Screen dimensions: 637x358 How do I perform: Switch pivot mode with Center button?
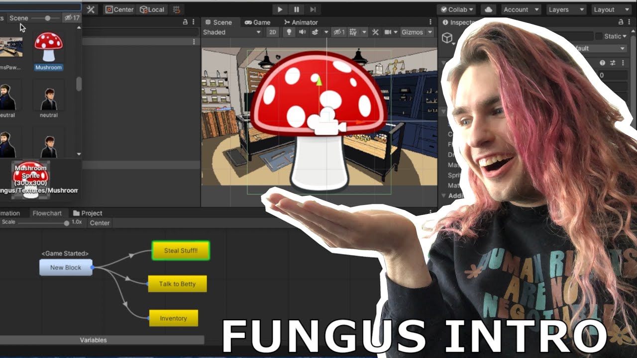coord(119,9)
